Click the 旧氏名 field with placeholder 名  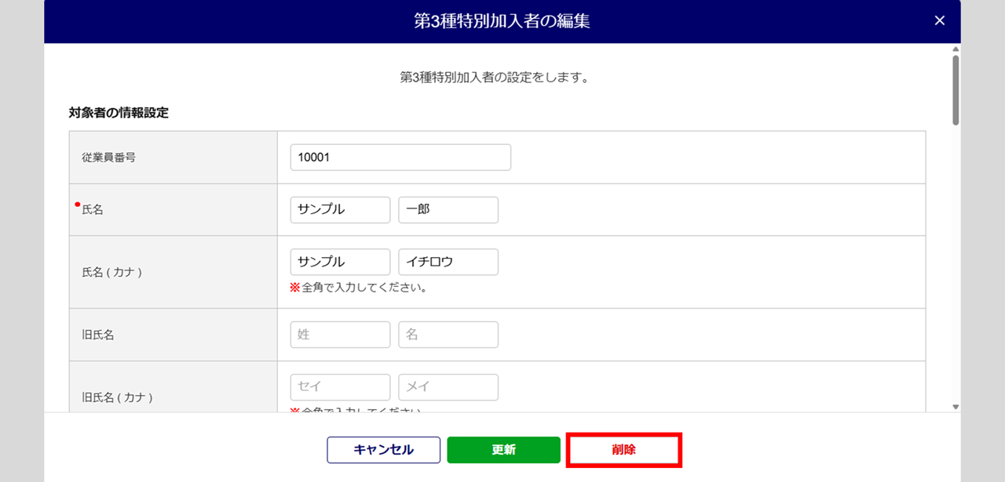(x=448, y=335)
